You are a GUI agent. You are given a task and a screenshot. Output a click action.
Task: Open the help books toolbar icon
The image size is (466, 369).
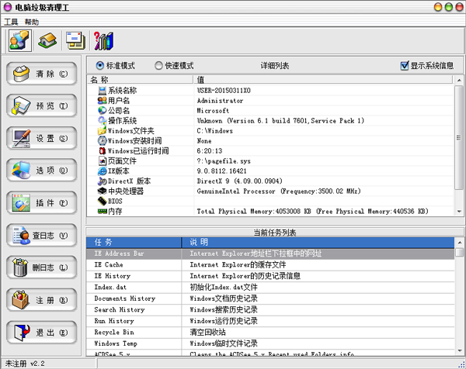tap(103, 40)
